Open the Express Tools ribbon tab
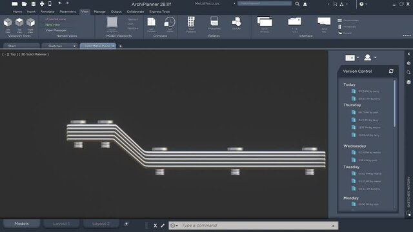 tap(159, 12)
